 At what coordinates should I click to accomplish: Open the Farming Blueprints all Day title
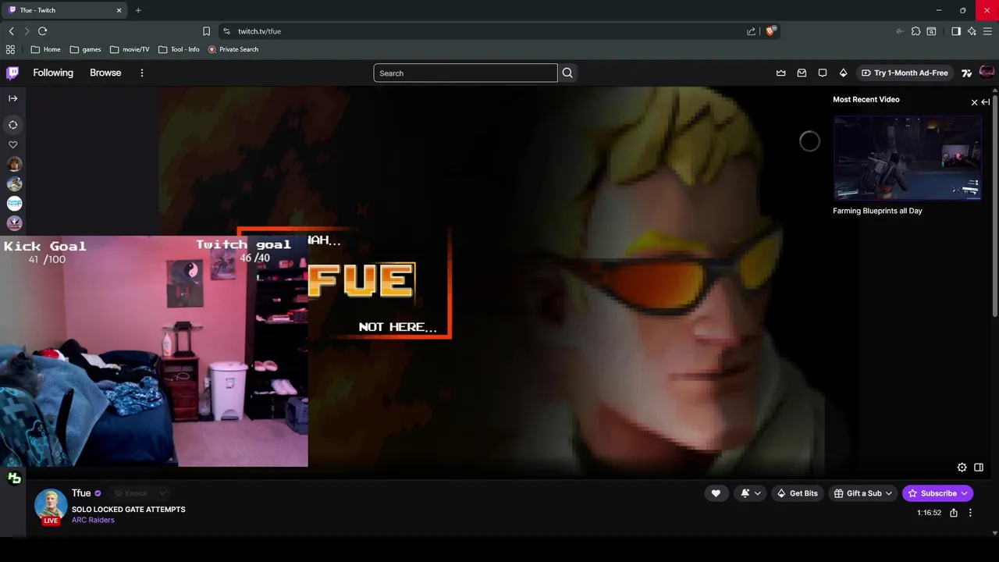click(x=877, y=211)
